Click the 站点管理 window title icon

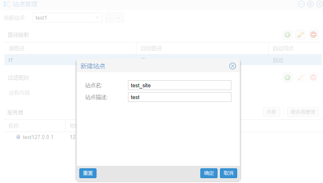(x=7, y=4)
